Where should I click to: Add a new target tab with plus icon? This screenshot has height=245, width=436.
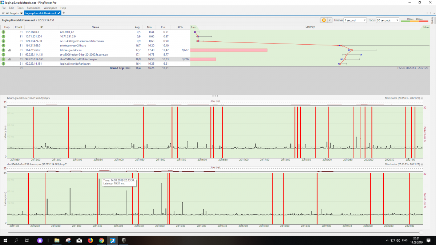coord(64,13)
